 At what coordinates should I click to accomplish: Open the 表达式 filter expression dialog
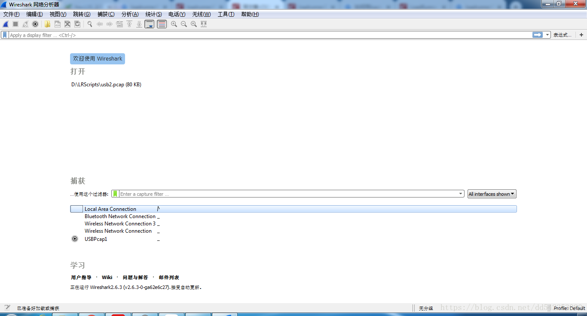point(563,35)
